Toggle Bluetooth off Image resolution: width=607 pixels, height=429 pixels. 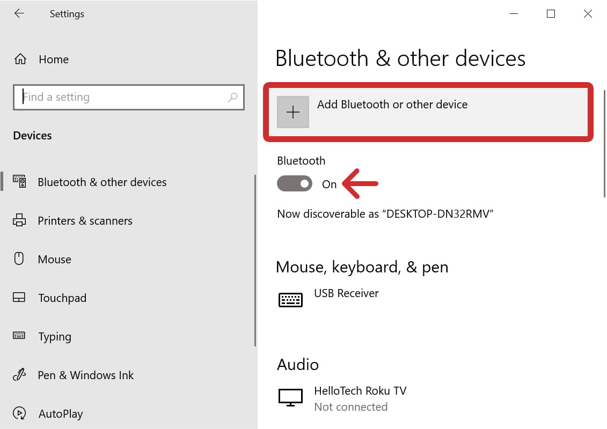[295, 183]
